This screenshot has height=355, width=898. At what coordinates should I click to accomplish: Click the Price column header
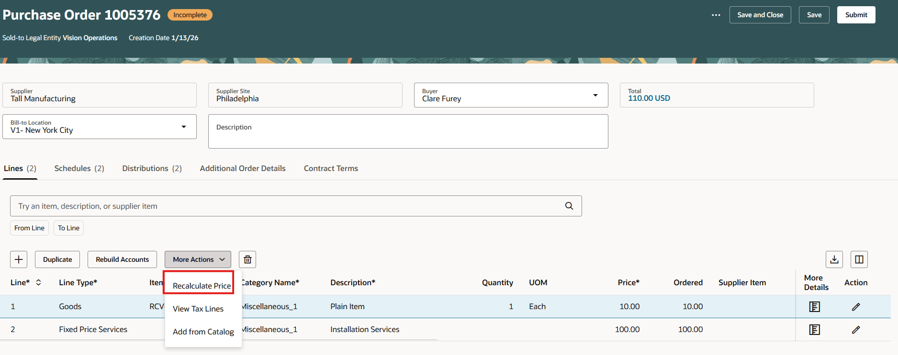click(629, 282)
